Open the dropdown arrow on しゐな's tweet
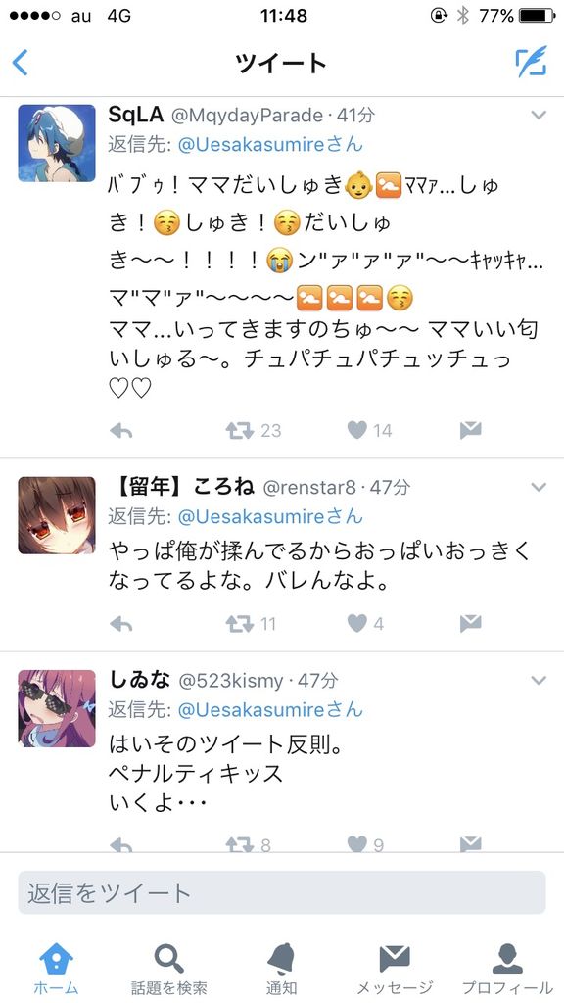 (x=540, y=680)
